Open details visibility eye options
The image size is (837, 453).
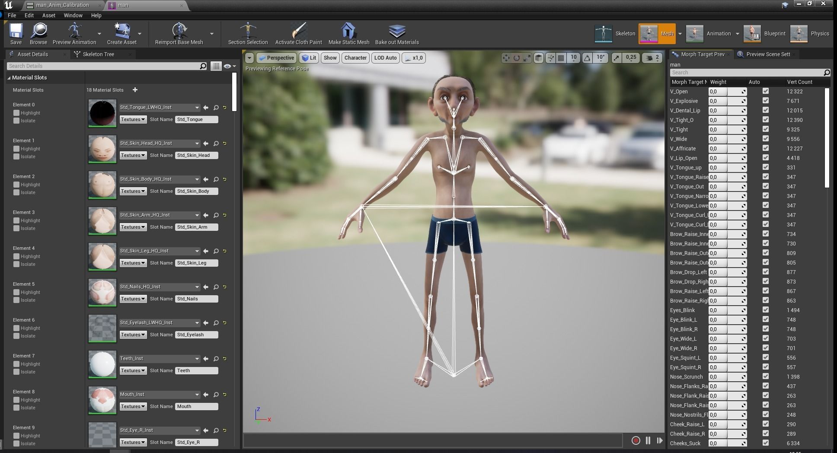tap(230, 66)
